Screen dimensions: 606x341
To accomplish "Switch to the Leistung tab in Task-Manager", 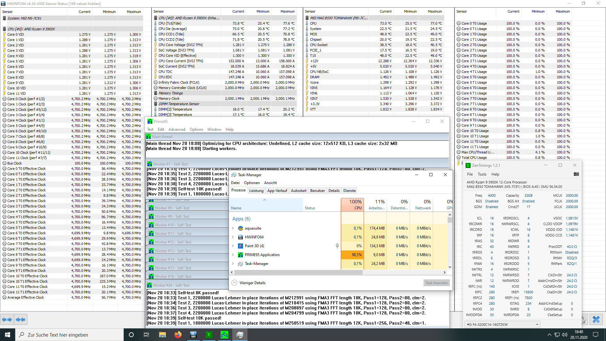I will [256, 191].
